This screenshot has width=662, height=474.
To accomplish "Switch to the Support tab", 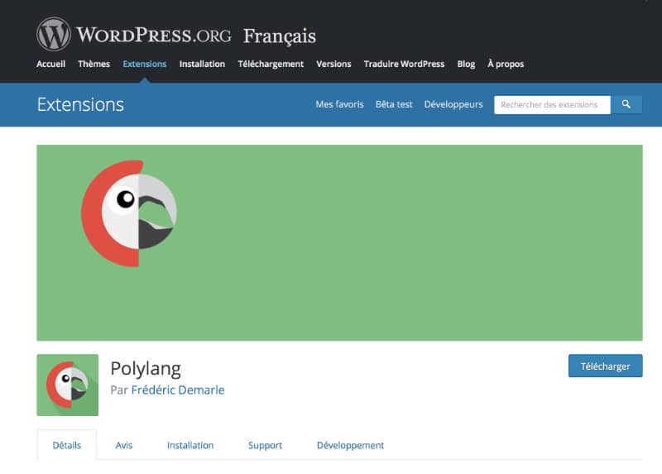I will click(265, 445).
